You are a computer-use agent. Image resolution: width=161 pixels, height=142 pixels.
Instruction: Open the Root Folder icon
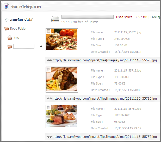tap(7, 29)
